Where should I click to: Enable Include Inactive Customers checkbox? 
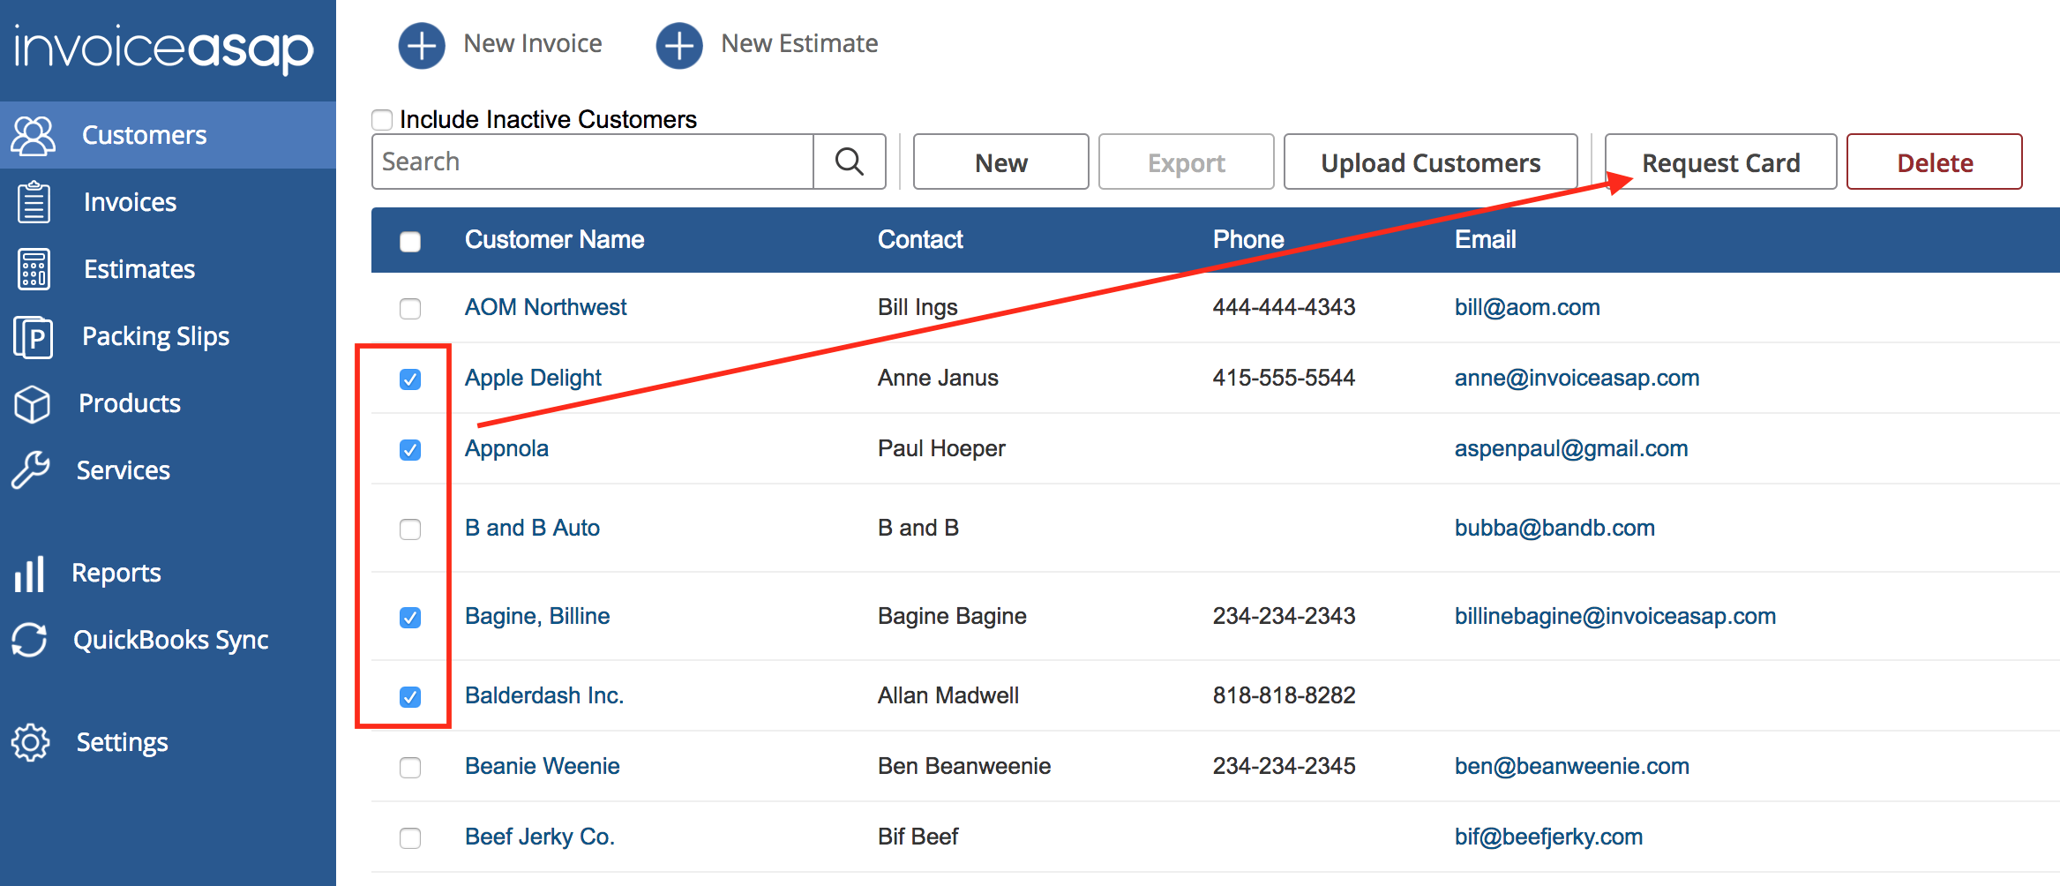coord(382,120)
